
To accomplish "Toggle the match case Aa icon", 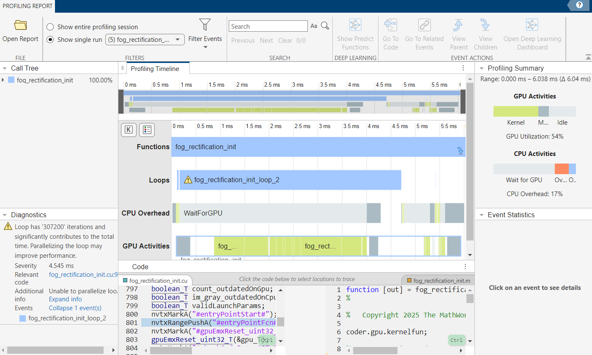I will click(x=314, y=26).
